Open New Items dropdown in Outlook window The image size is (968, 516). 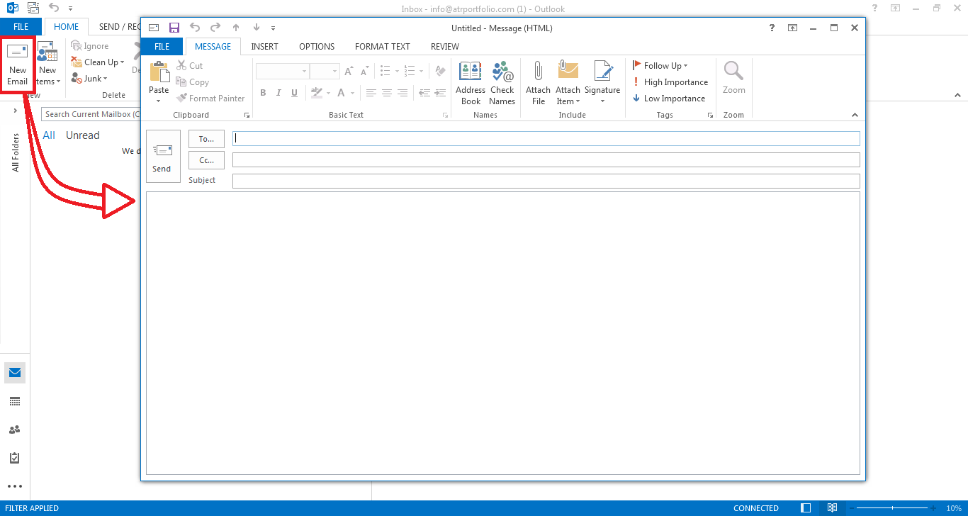47,64
